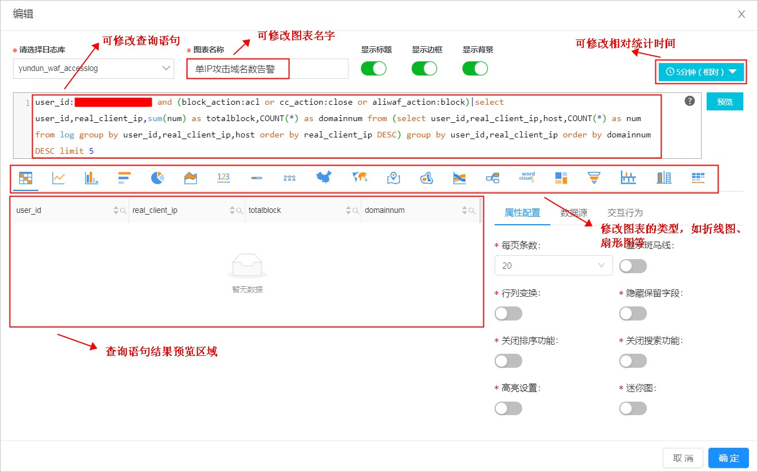Open the query help question mark
Image resolution: width=758 pixels, height=472 pixels.
tap(690, 101)
